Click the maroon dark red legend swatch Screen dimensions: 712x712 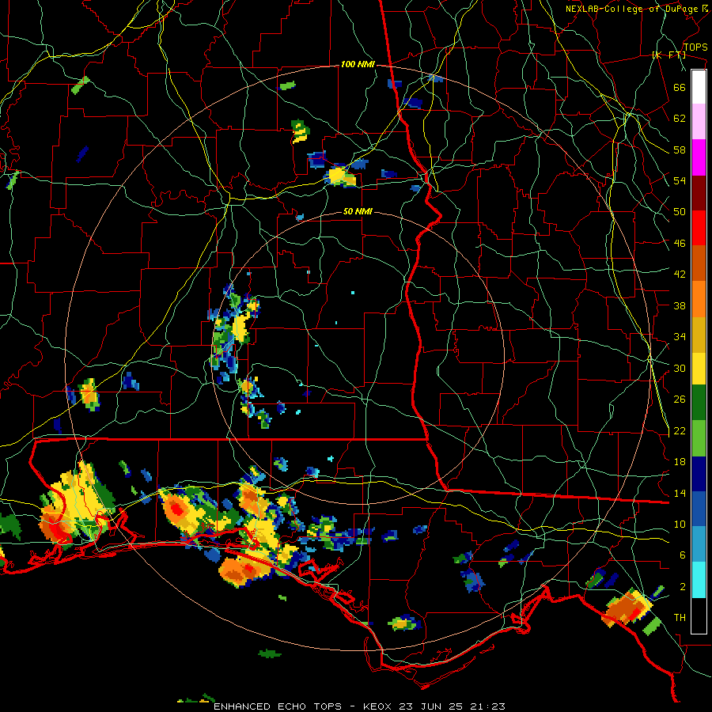coord(699,192)
